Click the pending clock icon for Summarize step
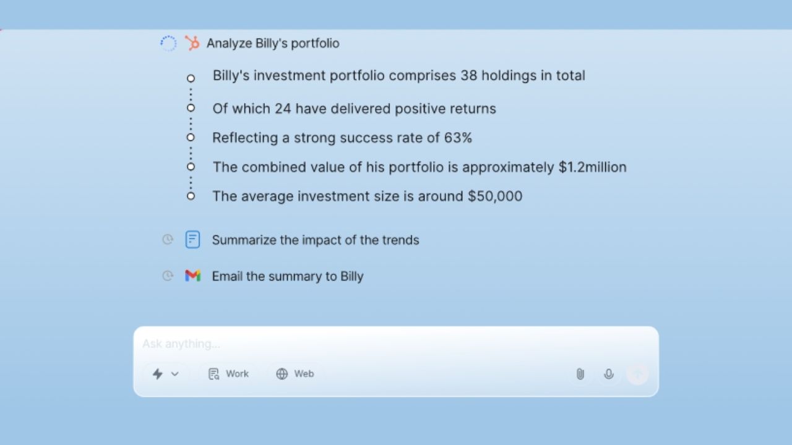Image resolution: width=792 pixels, height=445 pixels. [168, 240]
